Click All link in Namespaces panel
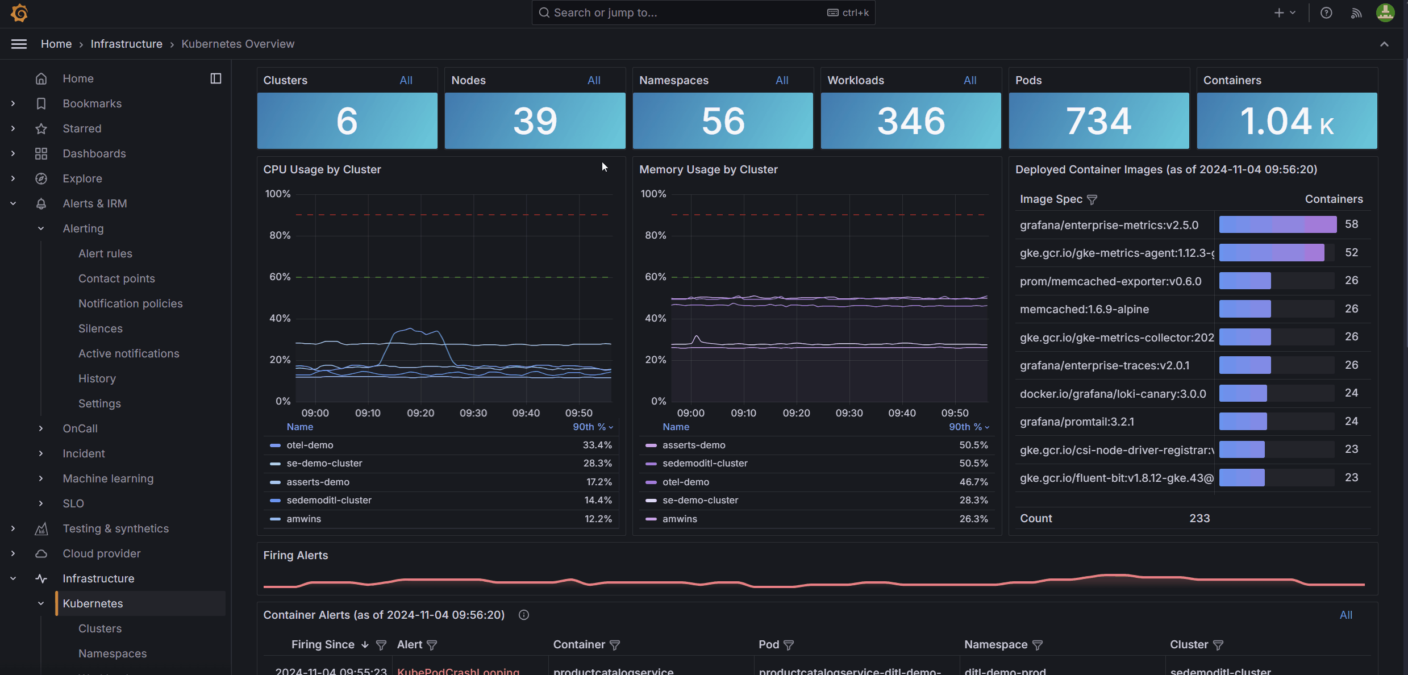 782,80
